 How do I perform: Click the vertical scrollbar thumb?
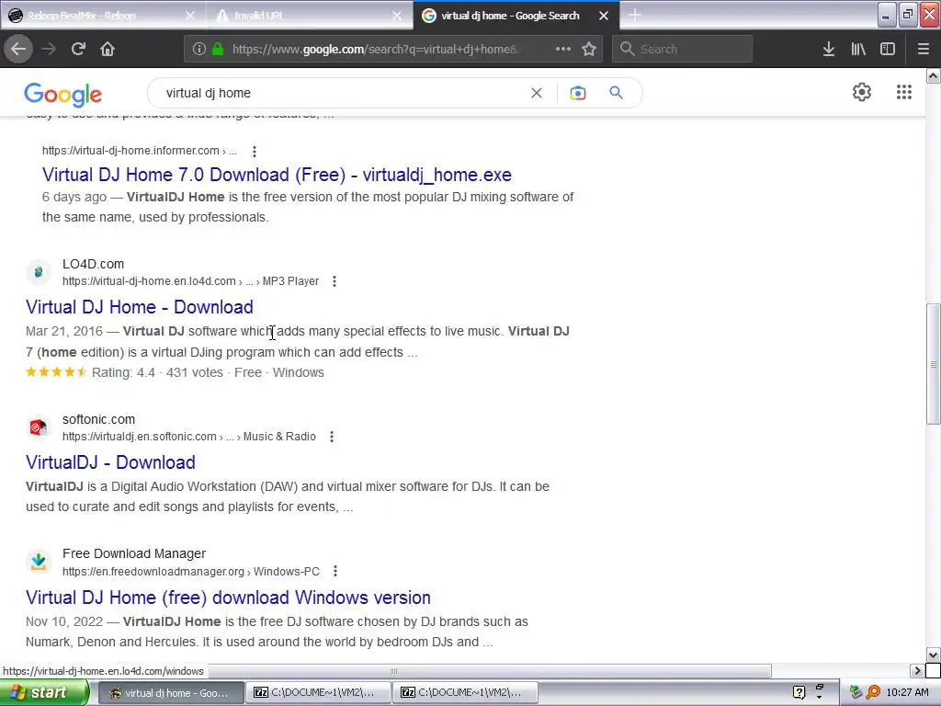coord(934,364)
